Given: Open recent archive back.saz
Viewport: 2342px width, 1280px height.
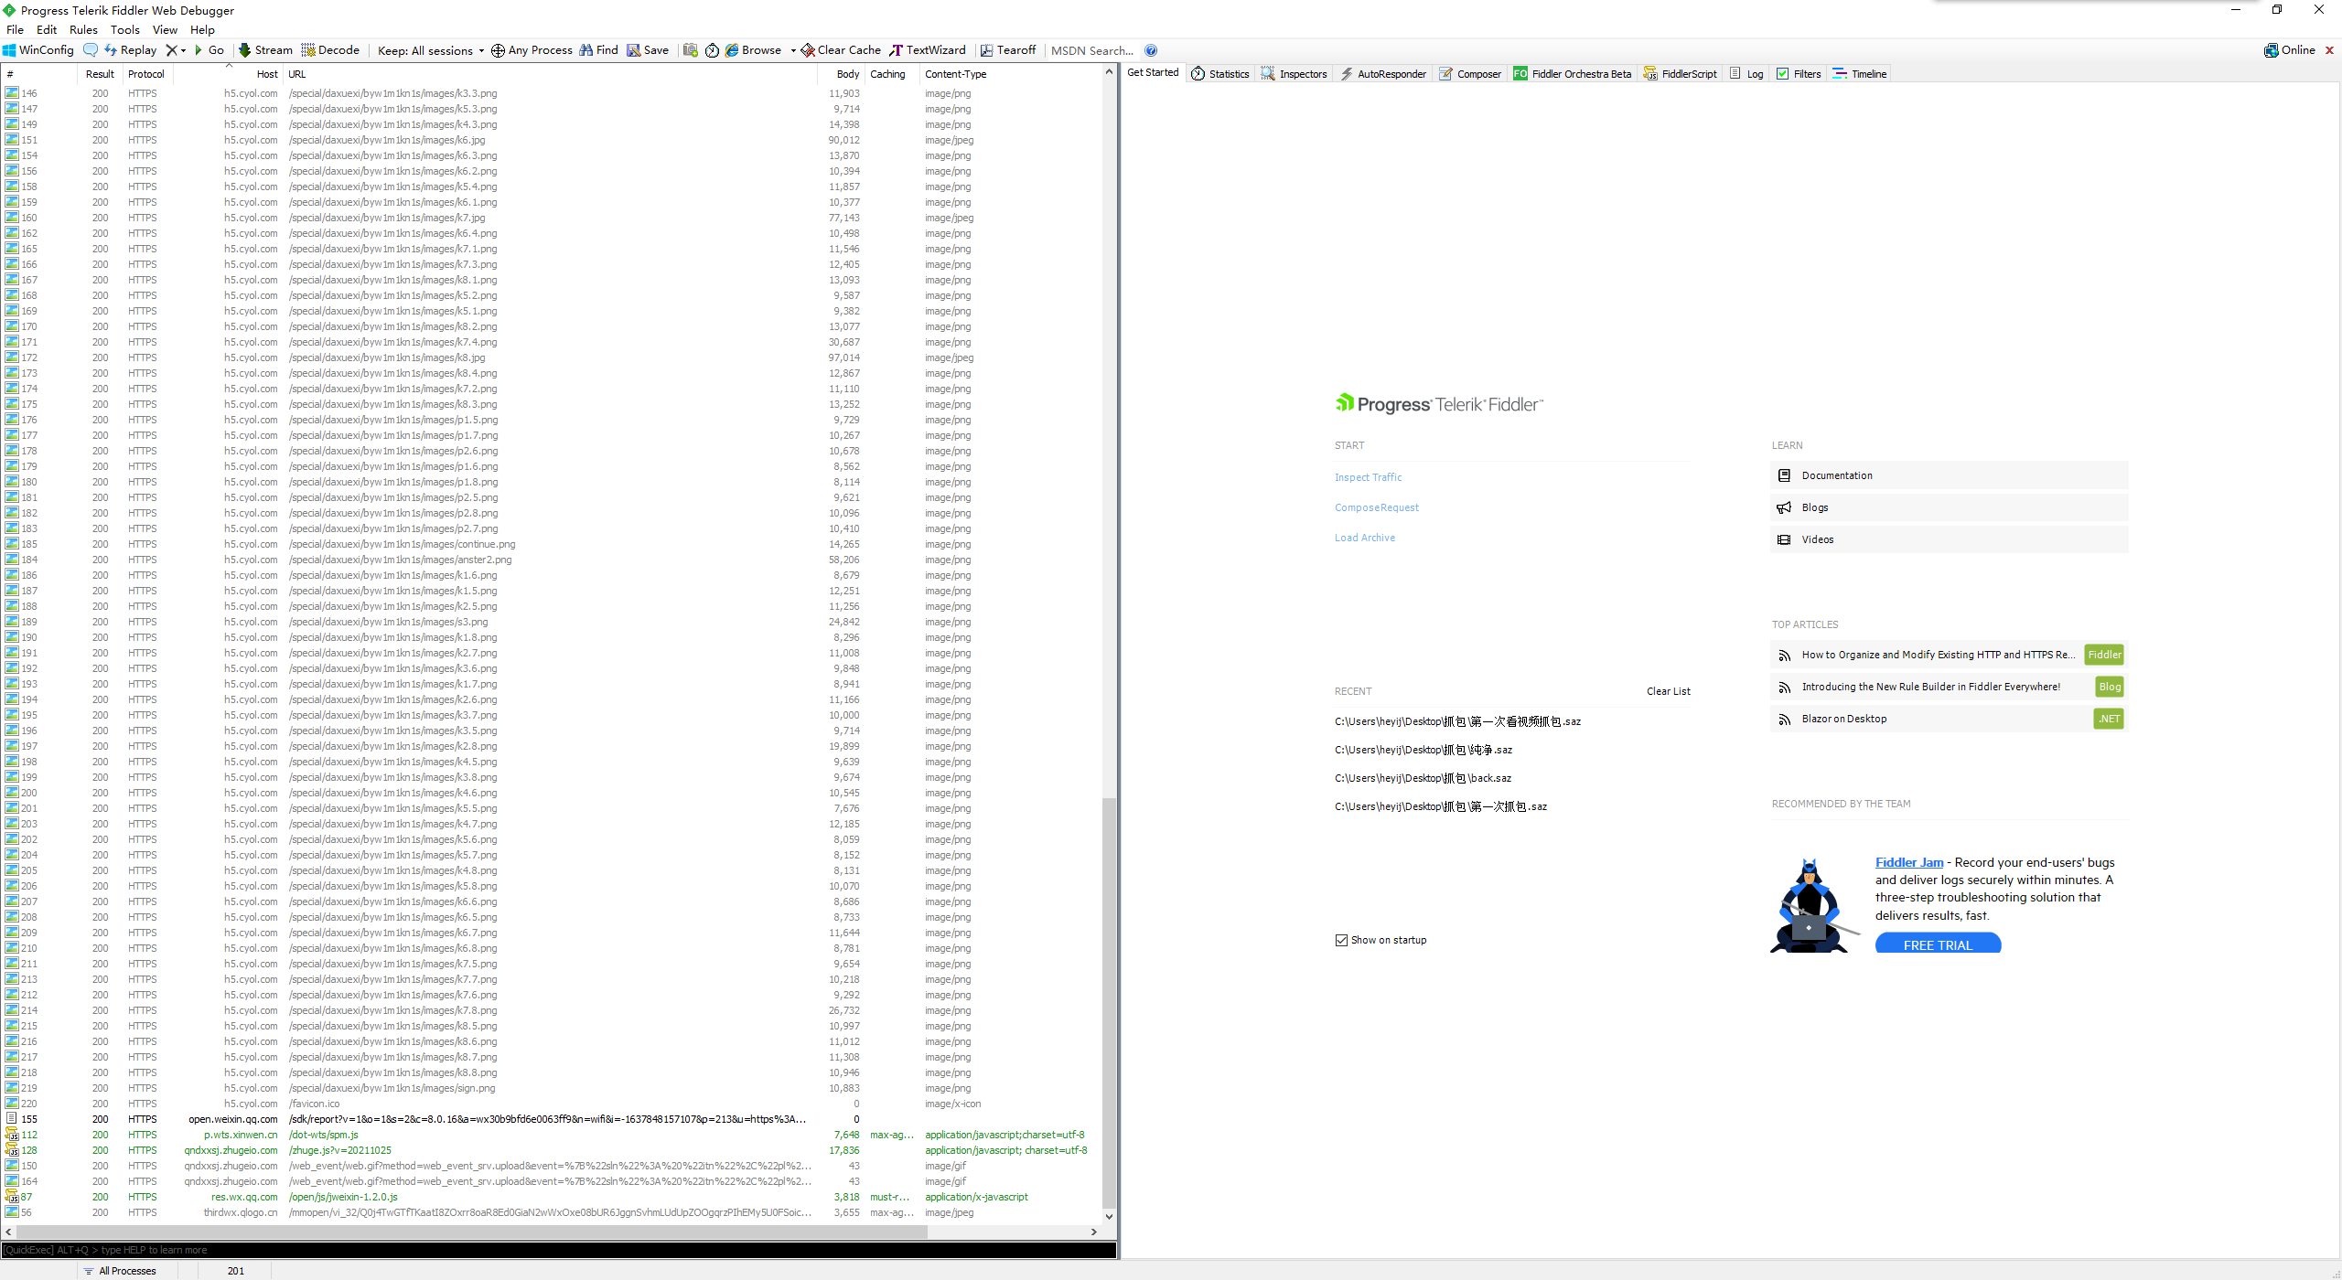Looking at the screenshot, I should pos(1423,778).
